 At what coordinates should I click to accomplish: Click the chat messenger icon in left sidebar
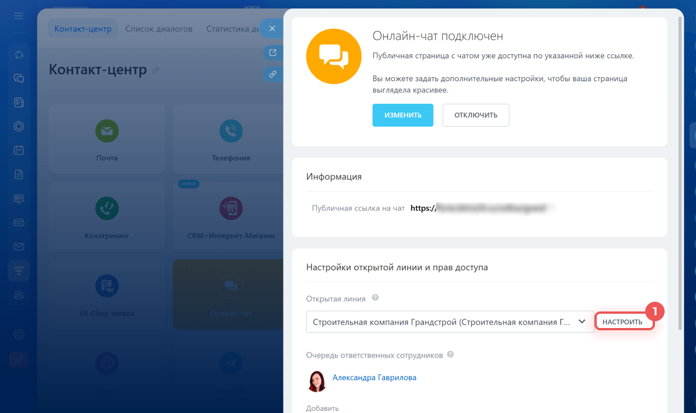coord(19,78)
